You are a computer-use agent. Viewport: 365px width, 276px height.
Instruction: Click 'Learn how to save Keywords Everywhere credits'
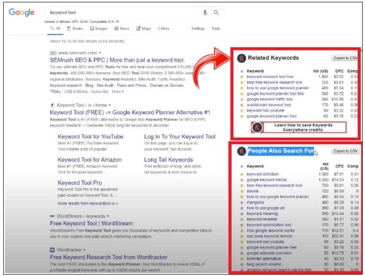tap(299, 127)
